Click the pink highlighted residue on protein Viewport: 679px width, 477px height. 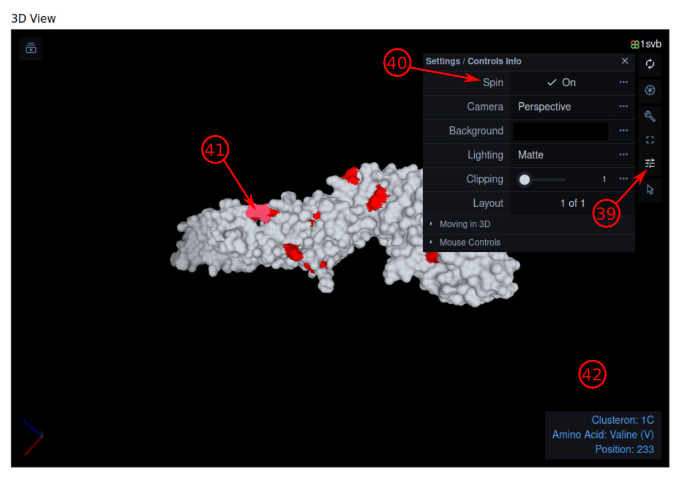[258, 212]
